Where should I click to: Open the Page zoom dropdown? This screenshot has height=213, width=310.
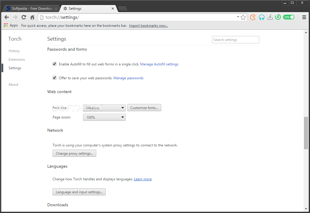click(104, 117)
